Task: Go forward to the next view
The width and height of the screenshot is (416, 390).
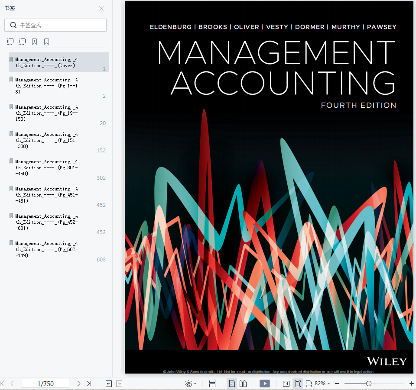Action: [120, 384]
